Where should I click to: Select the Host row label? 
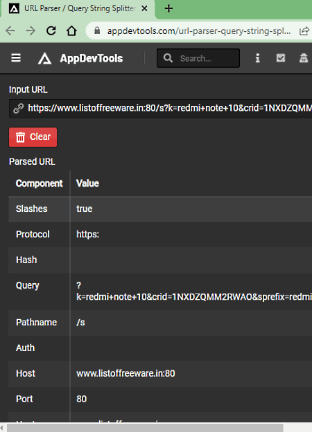pyautogui.click(x=26, y=373)
